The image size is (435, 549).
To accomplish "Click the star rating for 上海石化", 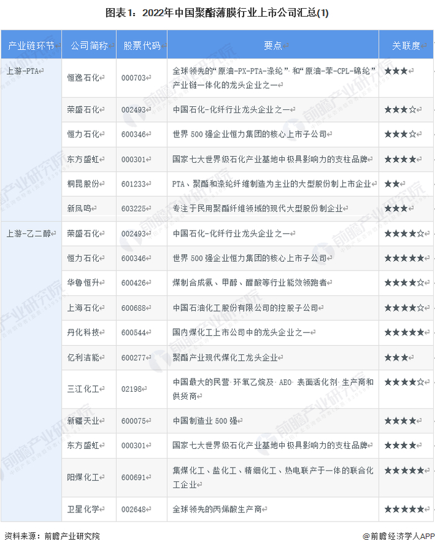I will click(405, 308).
